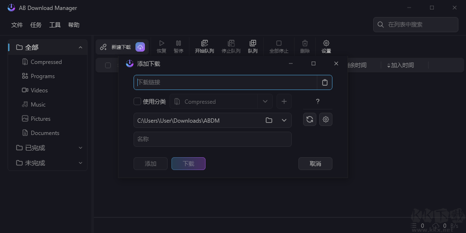The width and height of the screenshot is (466, 233).
Task: Click the purple cloud download icon
Action: pos(140,47)
